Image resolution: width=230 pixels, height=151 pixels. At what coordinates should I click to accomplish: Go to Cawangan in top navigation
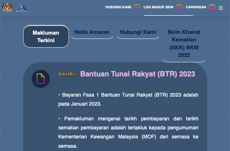196,7
